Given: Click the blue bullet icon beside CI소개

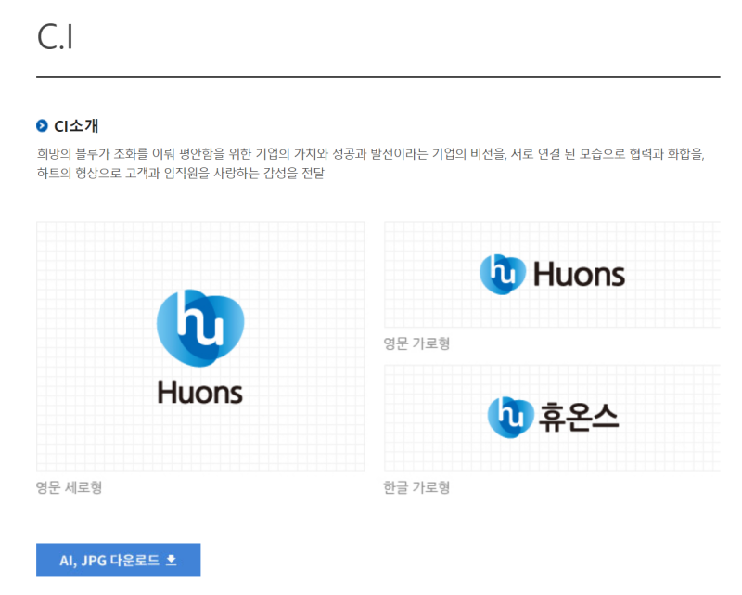Looking at the screenshot, I should [42, 126].
